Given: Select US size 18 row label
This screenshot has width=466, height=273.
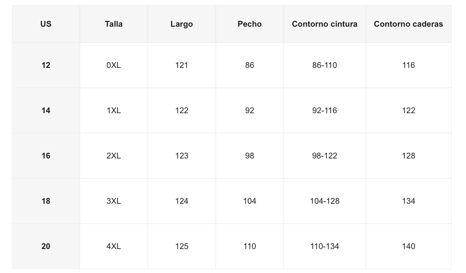Looking at the screenshot, I should pos(46,201).
